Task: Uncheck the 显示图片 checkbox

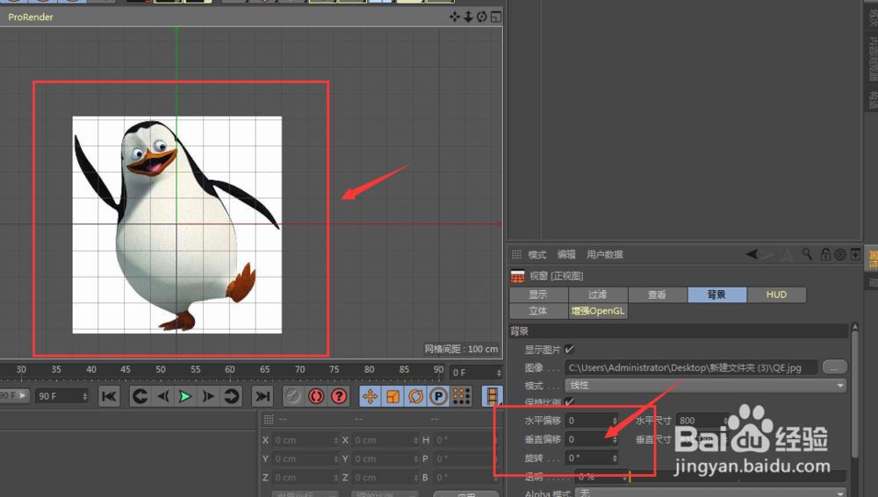Action: (570, 350)
